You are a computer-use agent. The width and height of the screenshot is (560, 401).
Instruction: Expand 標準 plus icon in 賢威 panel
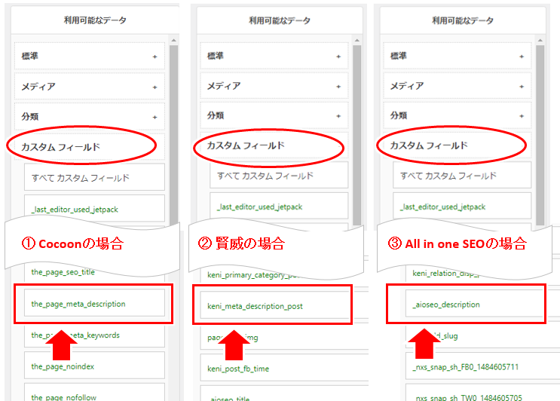[x=338, y=57]
